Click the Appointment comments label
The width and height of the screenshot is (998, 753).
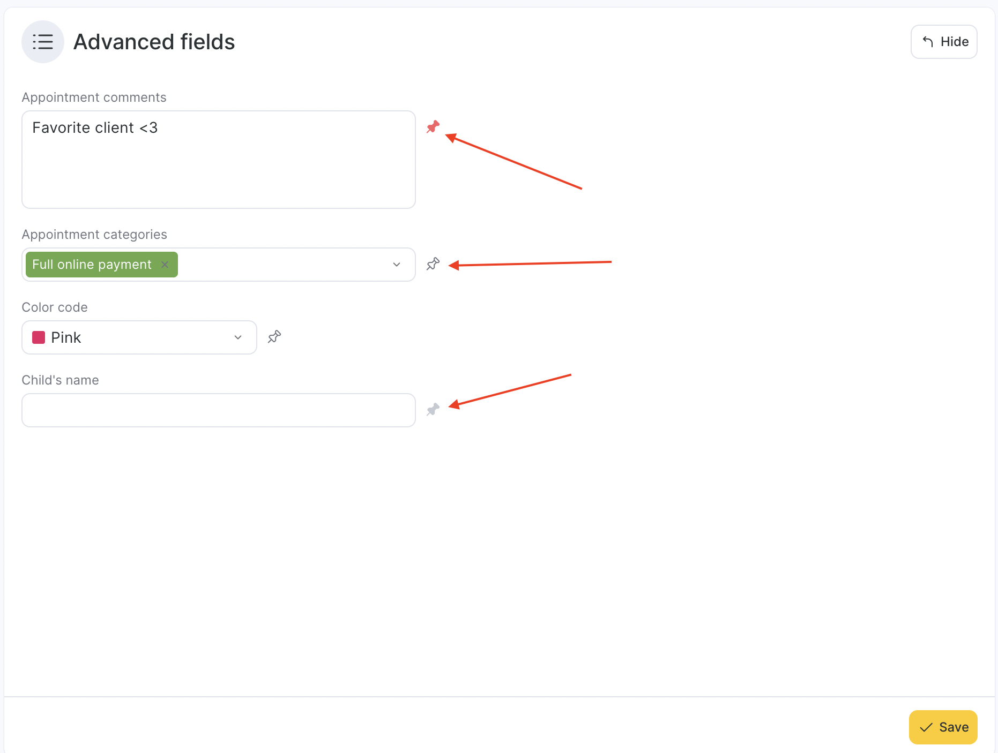(94, 97)
